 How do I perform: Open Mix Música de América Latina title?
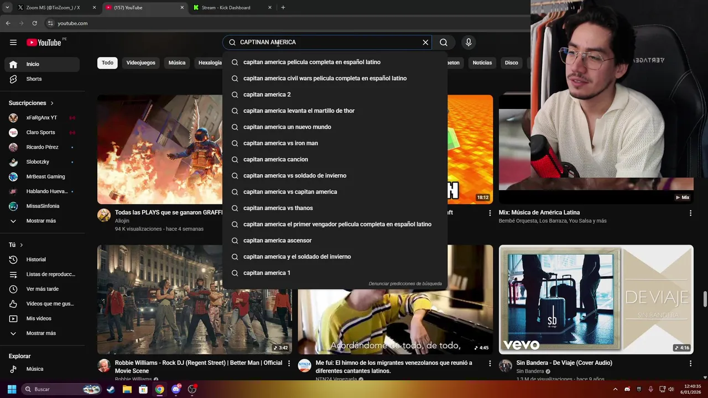tap(539, 213)
